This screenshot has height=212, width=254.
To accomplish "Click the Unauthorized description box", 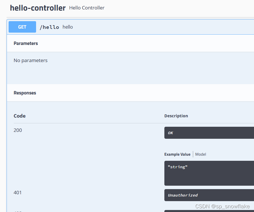I will (209, 195).
